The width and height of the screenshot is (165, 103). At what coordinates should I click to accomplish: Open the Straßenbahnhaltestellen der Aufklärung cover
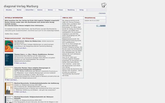(9, 88)
